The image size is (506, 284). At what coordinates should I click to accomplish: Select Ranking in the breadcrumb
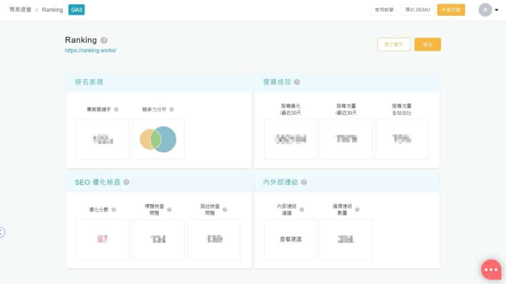[x=52, y=9]
